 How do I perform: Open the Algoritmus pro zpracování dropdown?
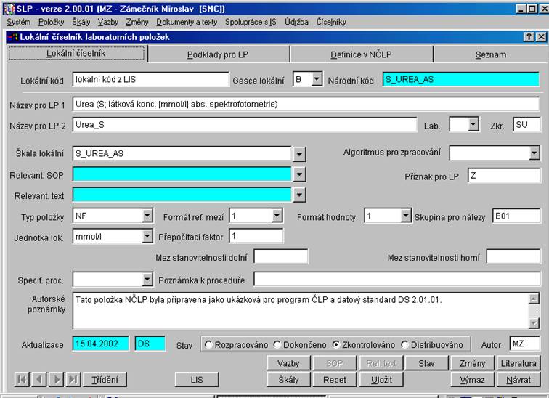point(534,153)
